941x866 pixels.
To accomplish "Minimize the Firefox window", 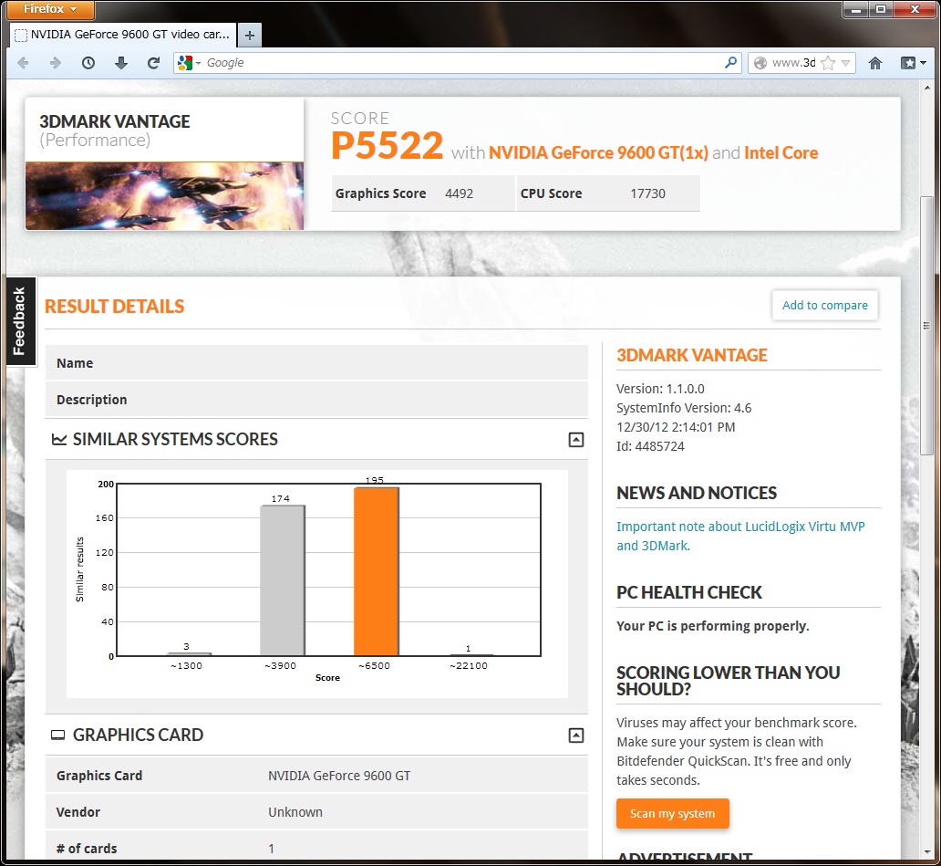I will click(x=856, y=9).
